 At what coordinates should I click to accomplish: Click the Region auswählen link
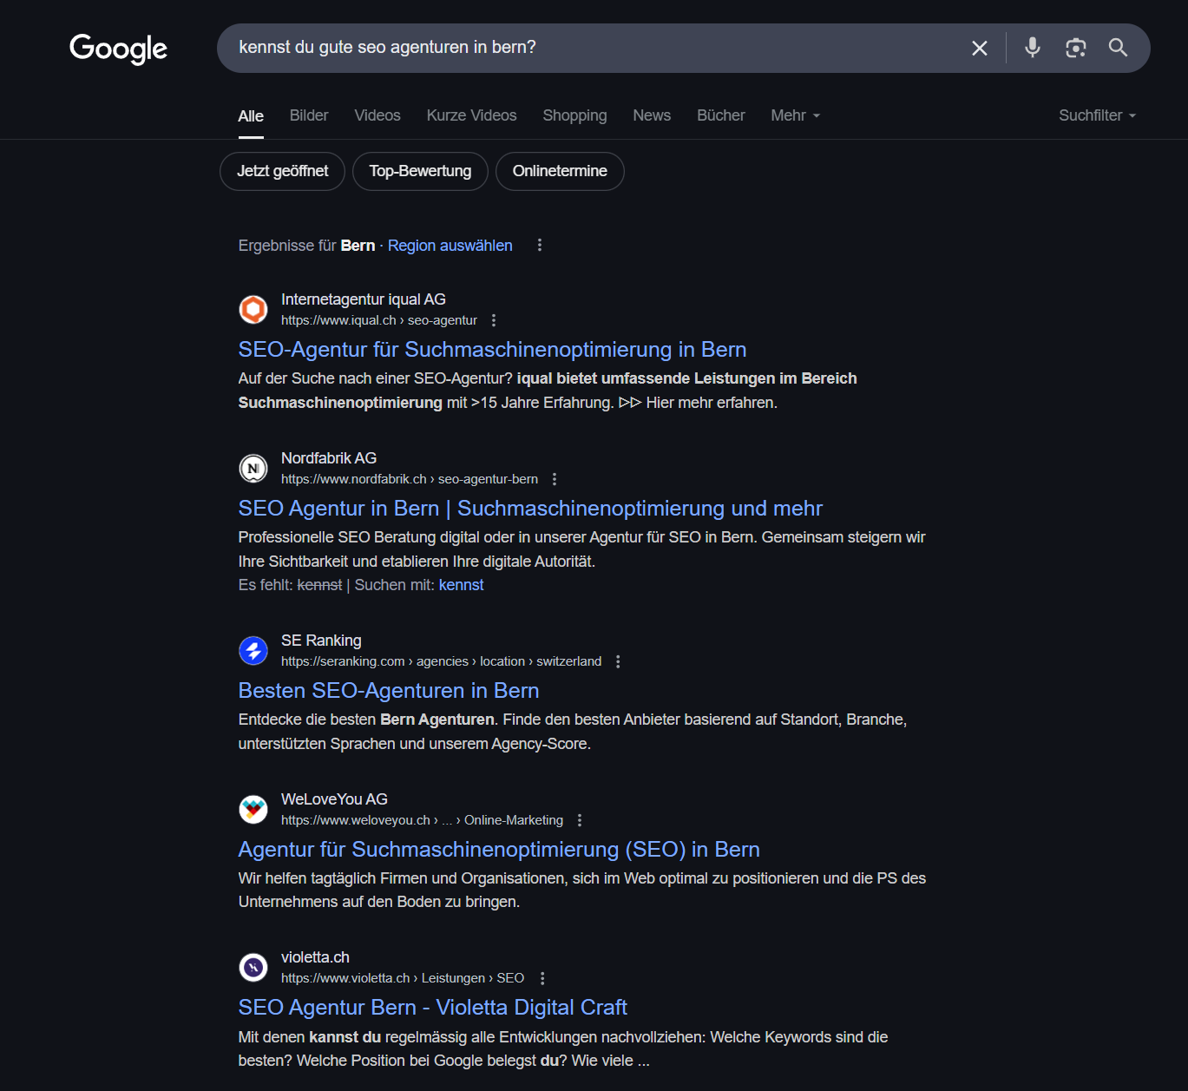tap(450, 246)
